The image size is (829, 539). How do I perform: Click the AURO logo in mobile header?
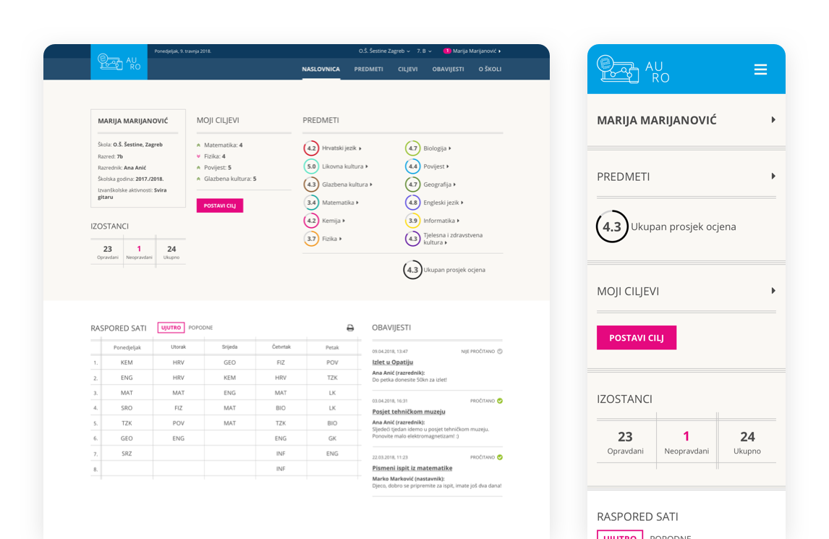point(634,69)
